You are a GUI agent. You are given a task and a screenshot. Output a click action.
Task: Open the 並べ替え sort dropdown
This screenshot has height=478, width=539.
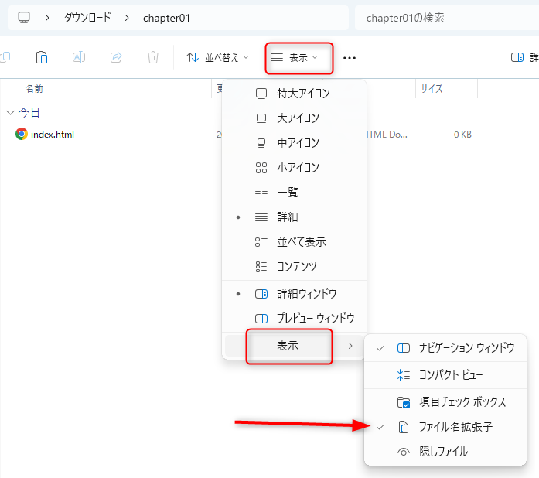(x=218, y=57)
